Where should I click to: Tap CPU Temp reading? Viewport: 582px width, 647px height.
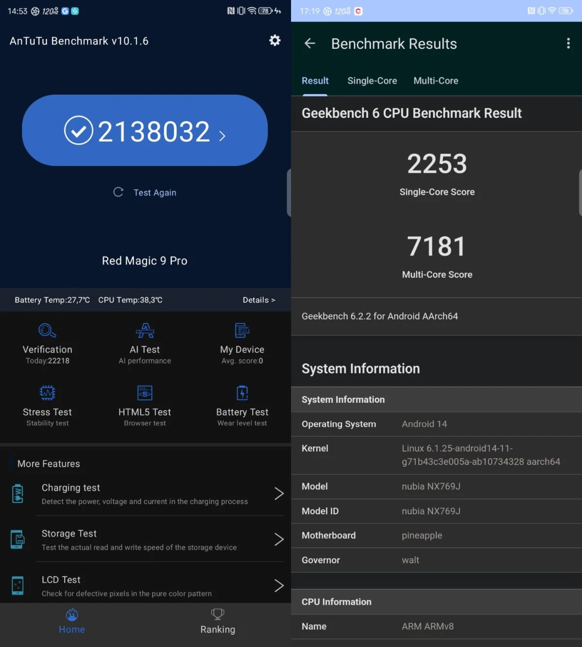pos(130,300)
